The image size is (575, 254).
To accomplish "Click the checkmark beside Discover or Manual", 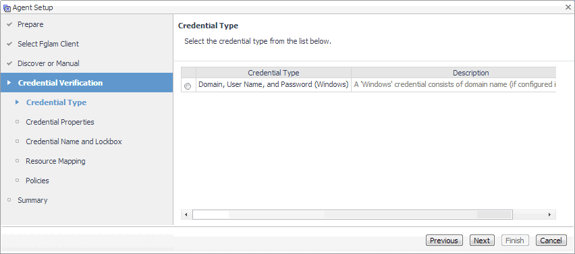I will point(9,64).
